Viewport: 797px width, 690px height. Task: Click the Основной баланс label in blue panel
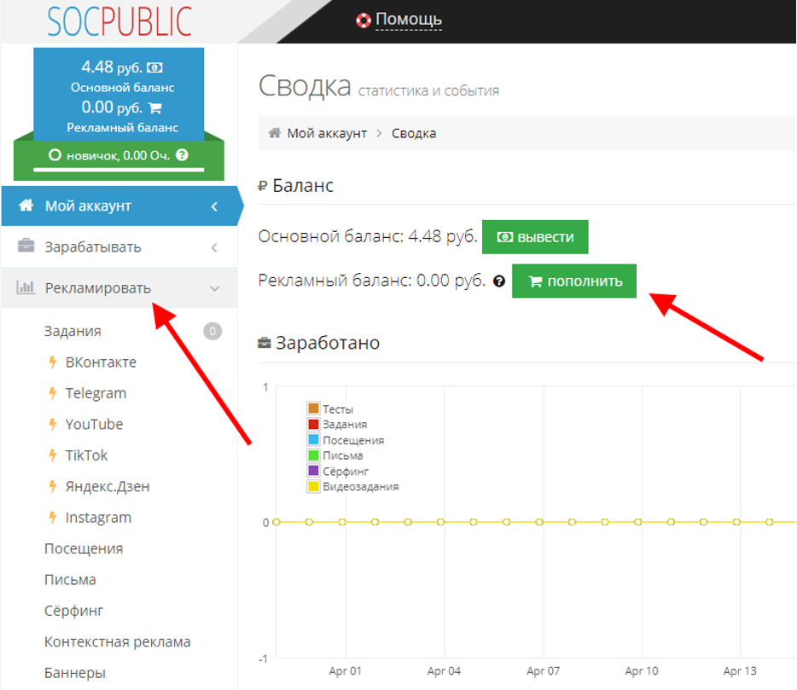point(123,87)
